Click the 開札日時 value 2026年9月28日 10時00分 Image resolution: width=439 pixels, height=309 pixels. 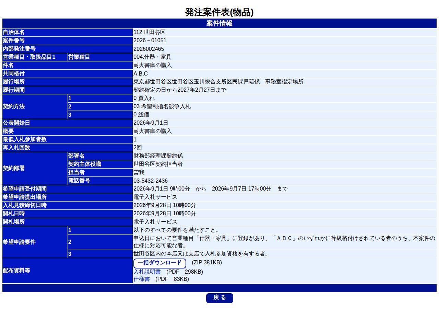pos(165,214)
